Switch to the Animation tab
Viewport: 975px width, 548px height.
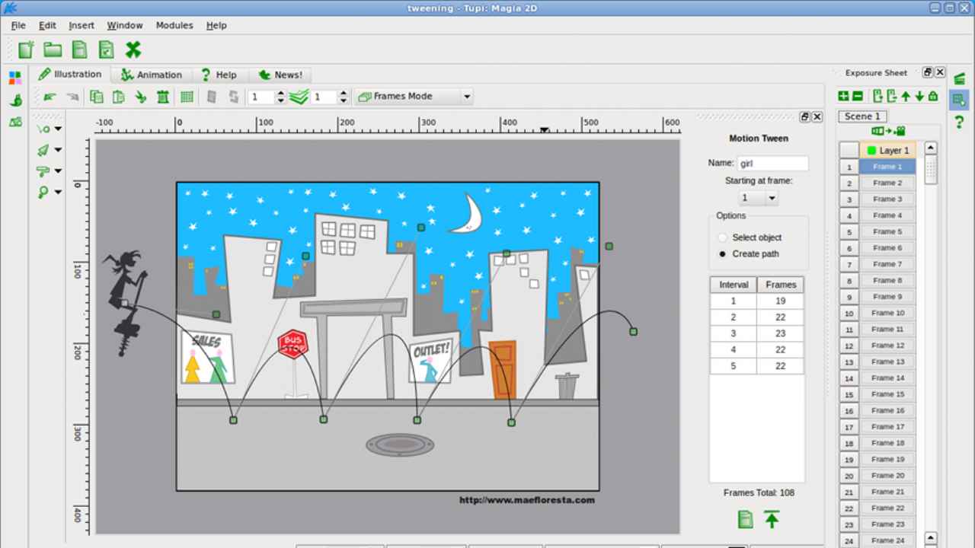(x=152, y=75)
